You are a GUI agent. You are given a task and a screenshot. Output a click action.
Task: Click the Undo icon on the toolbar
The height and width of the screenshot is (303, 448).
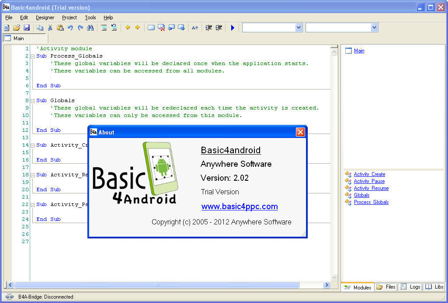[70, 28]
